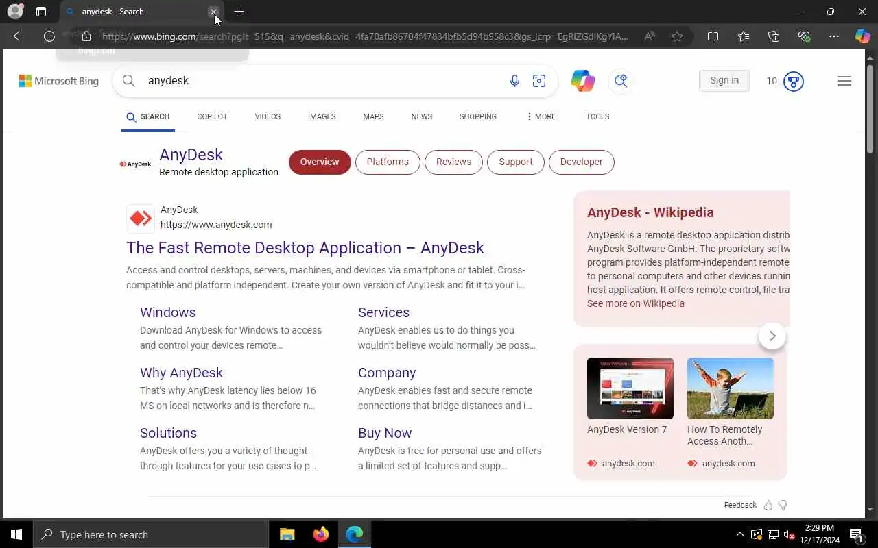
Task: Open the Copilot icon beside search box
Action: (x=583, y=81)
